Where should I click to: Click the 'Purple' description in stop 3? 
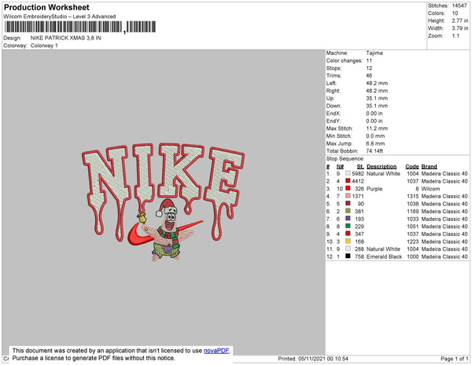click(374, 189)
